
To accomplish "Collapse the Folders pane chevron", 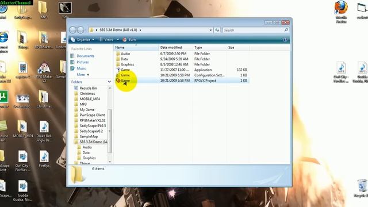I will [109, 82].
